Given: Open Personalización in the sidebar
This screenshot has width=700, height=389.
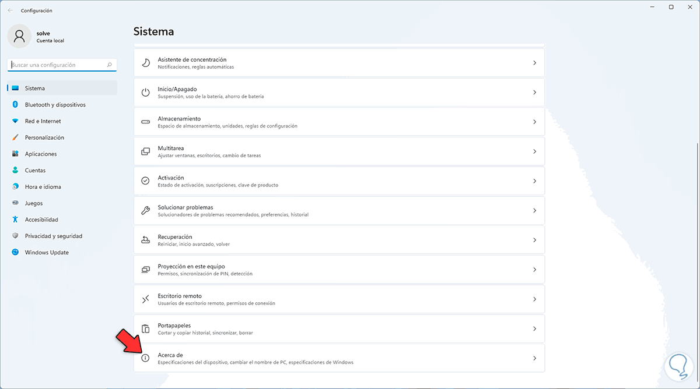Looking at the screenshot, I should (44, 137).
